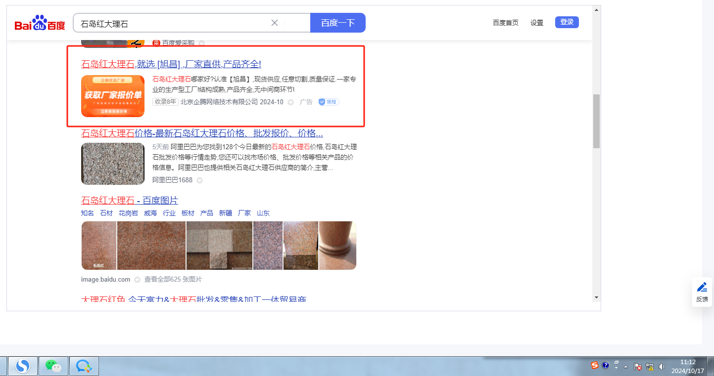Expand options beside 北京企腾网络技术有限公司 2024-10
Screen dimensions: 714x376
coord(290,102)
